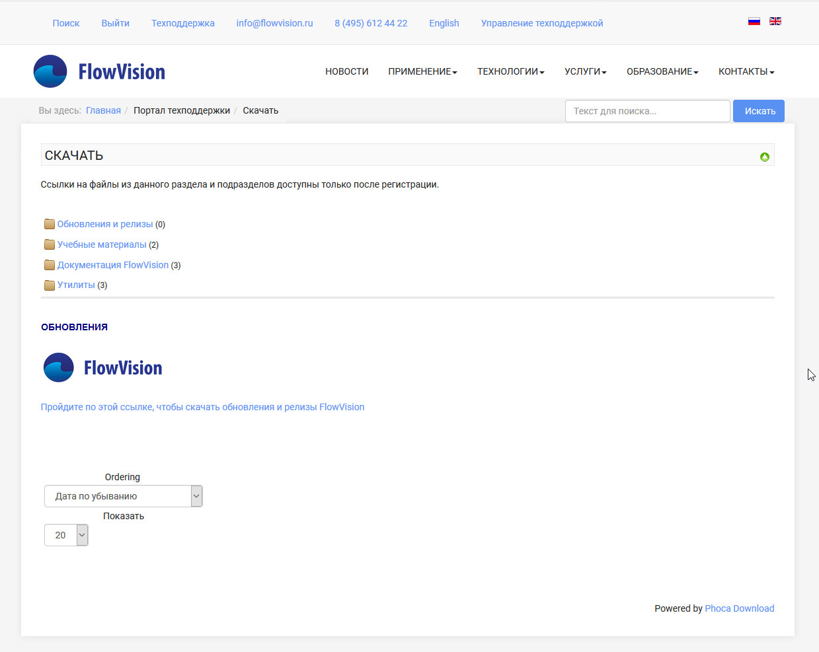Log out using the Выйти link
Image resolution: width=819 pixels, height=652 pixels.
coord(116,23)
